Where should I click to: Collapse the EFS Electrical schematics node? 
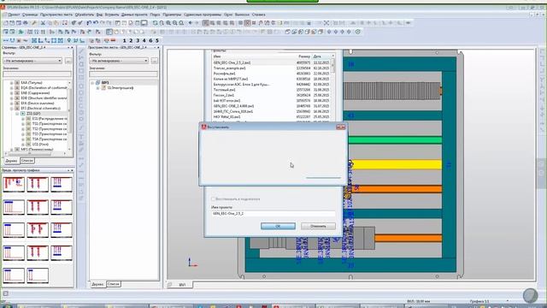point(11,109)
